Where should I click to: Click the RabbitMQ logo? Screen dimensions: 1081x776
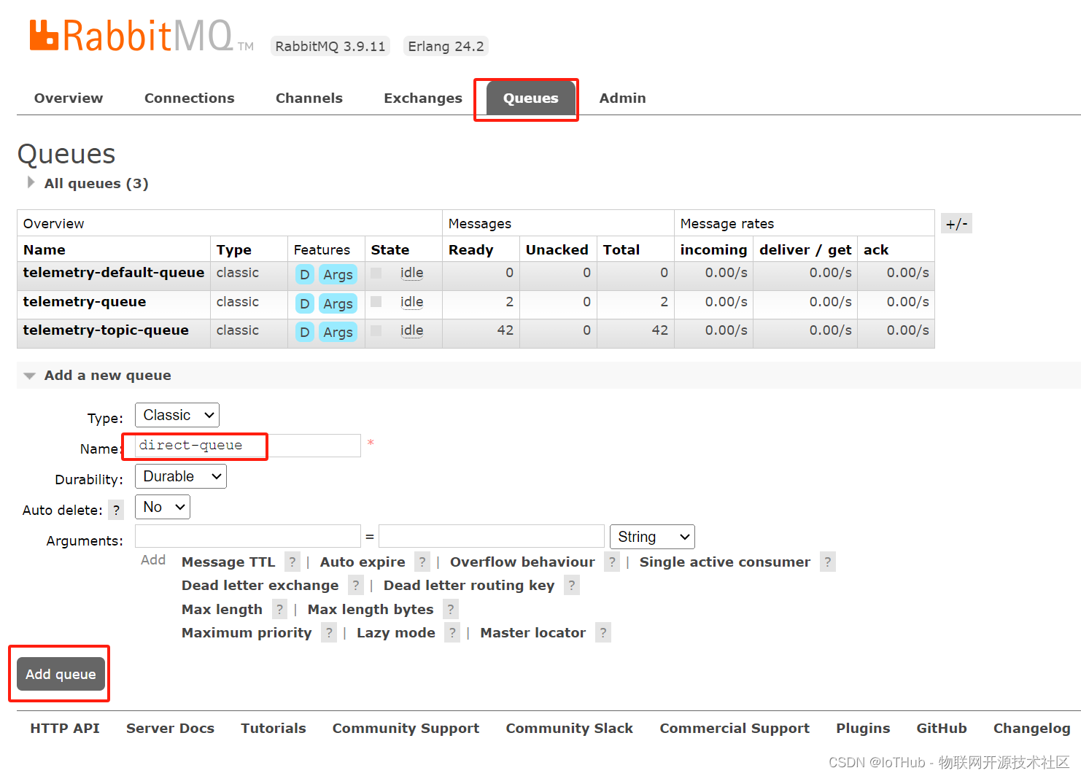tap(142, 36)
